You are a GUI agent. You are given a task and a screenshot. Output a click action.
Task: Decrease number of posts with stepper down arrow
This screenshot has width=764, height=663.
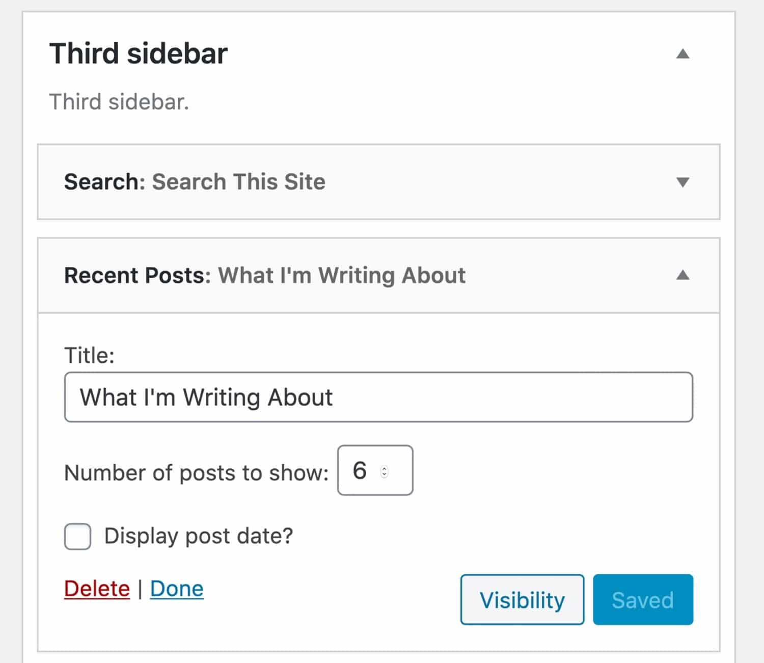click(x=385, y=475)
